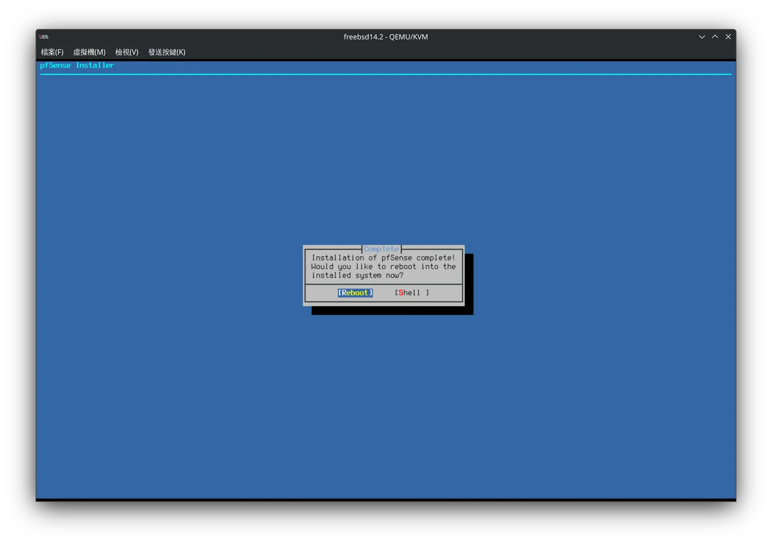The height and width of the screenshot is (544, 772).
Task: Open the 虛擬機(M) virtual machine menu
Action: coord(89,52)
